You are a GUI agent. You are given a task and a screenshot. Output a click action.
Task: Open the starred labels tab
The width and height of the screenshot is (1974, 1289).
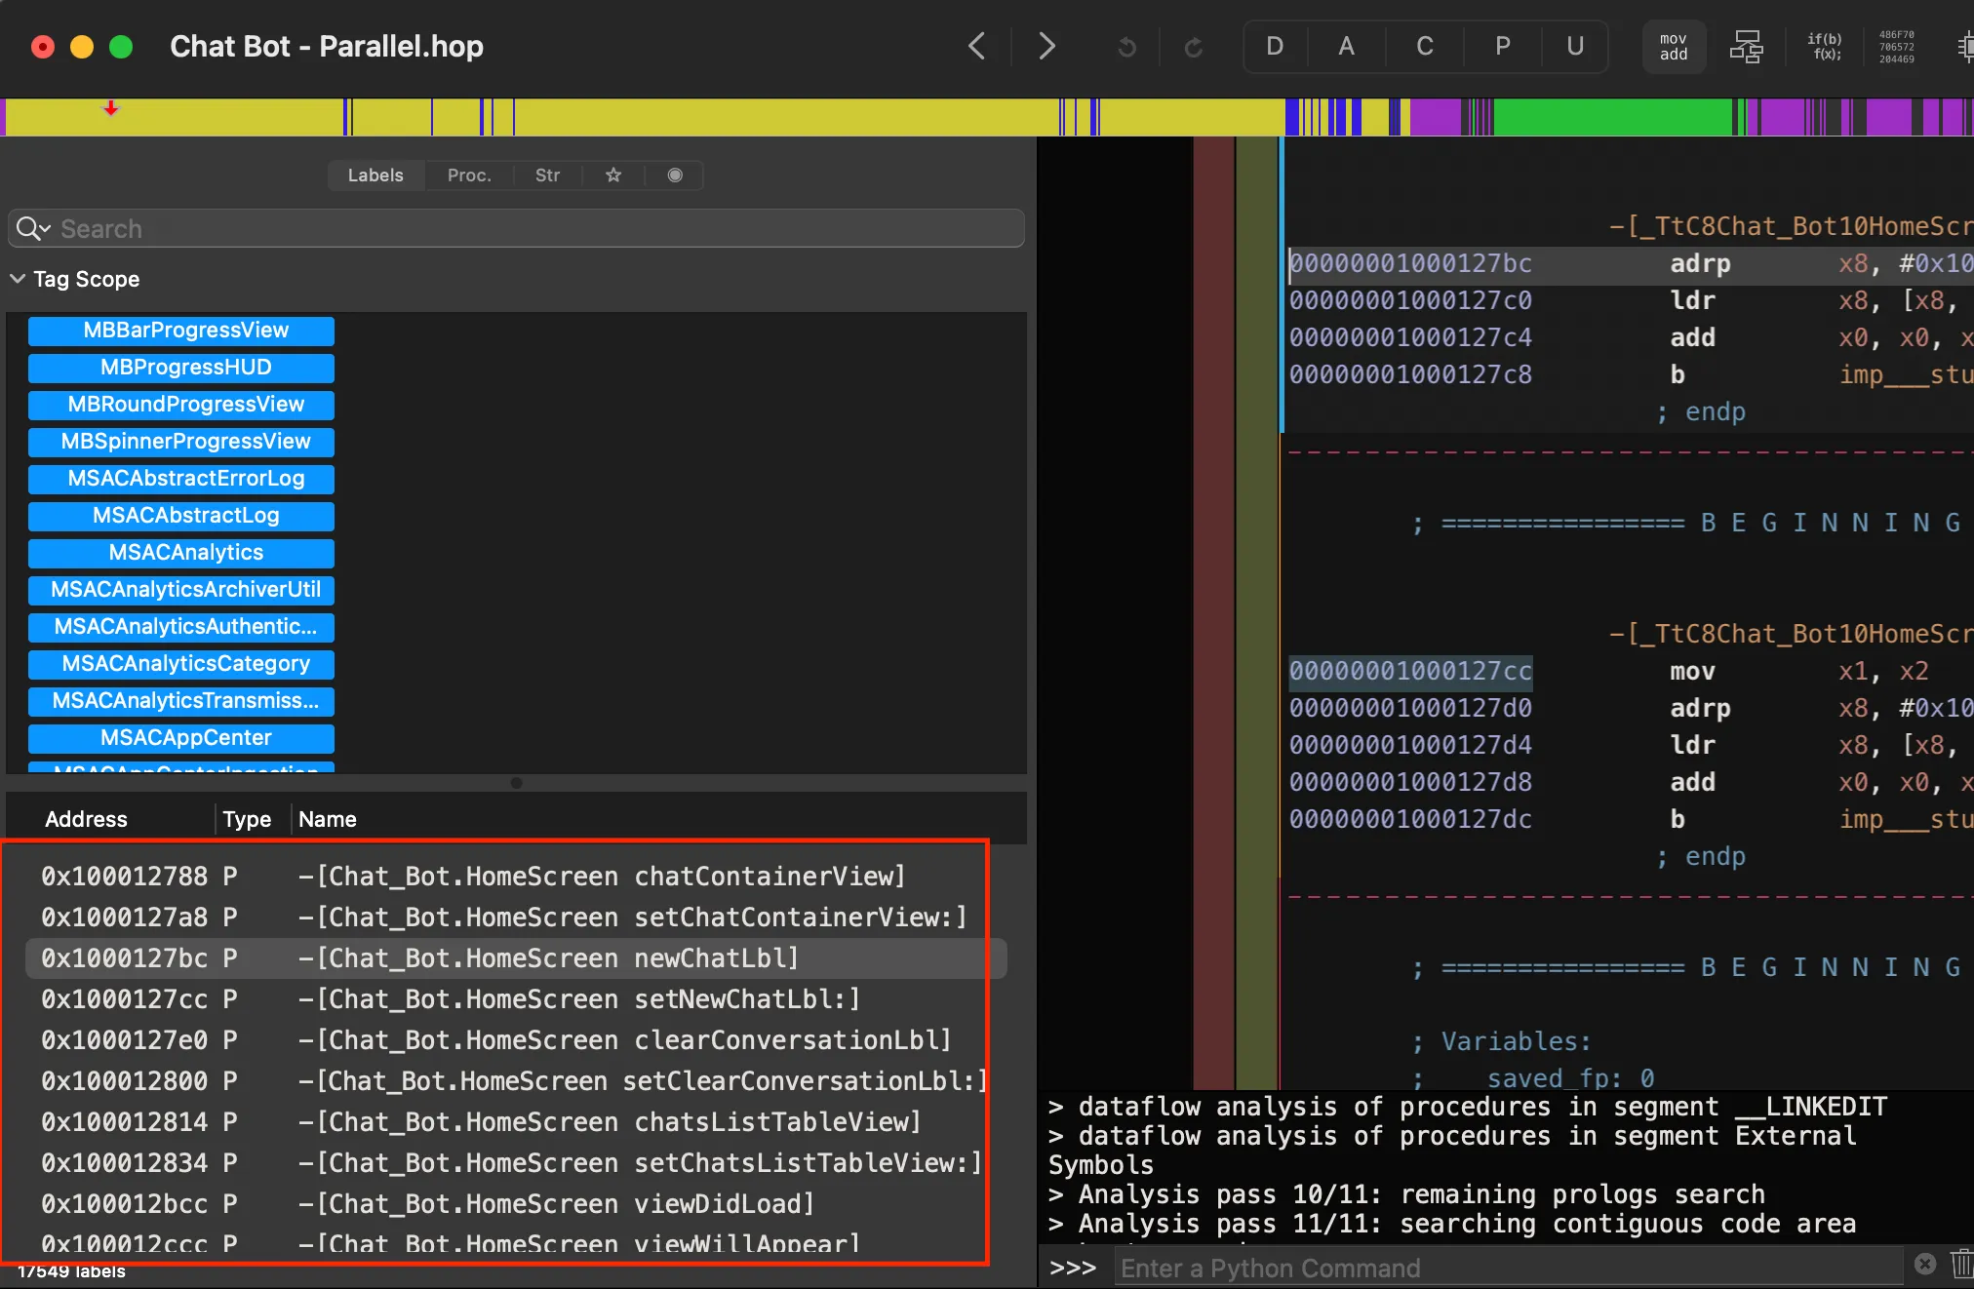pos(612,176)
